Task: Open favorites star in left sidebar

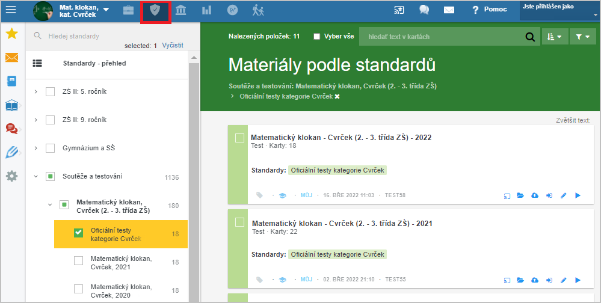Action: [12, 34]
